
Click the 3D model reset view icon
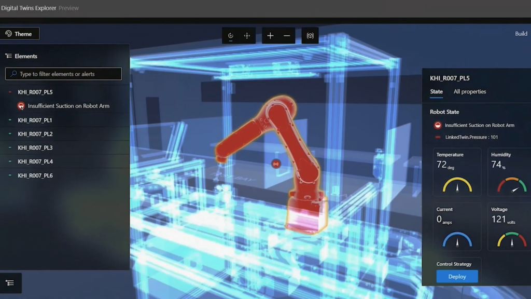click(310, 36)
